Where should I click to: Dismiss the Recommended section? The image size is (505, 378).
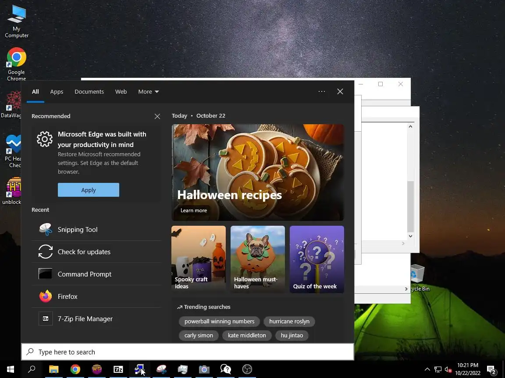point(157,116)
